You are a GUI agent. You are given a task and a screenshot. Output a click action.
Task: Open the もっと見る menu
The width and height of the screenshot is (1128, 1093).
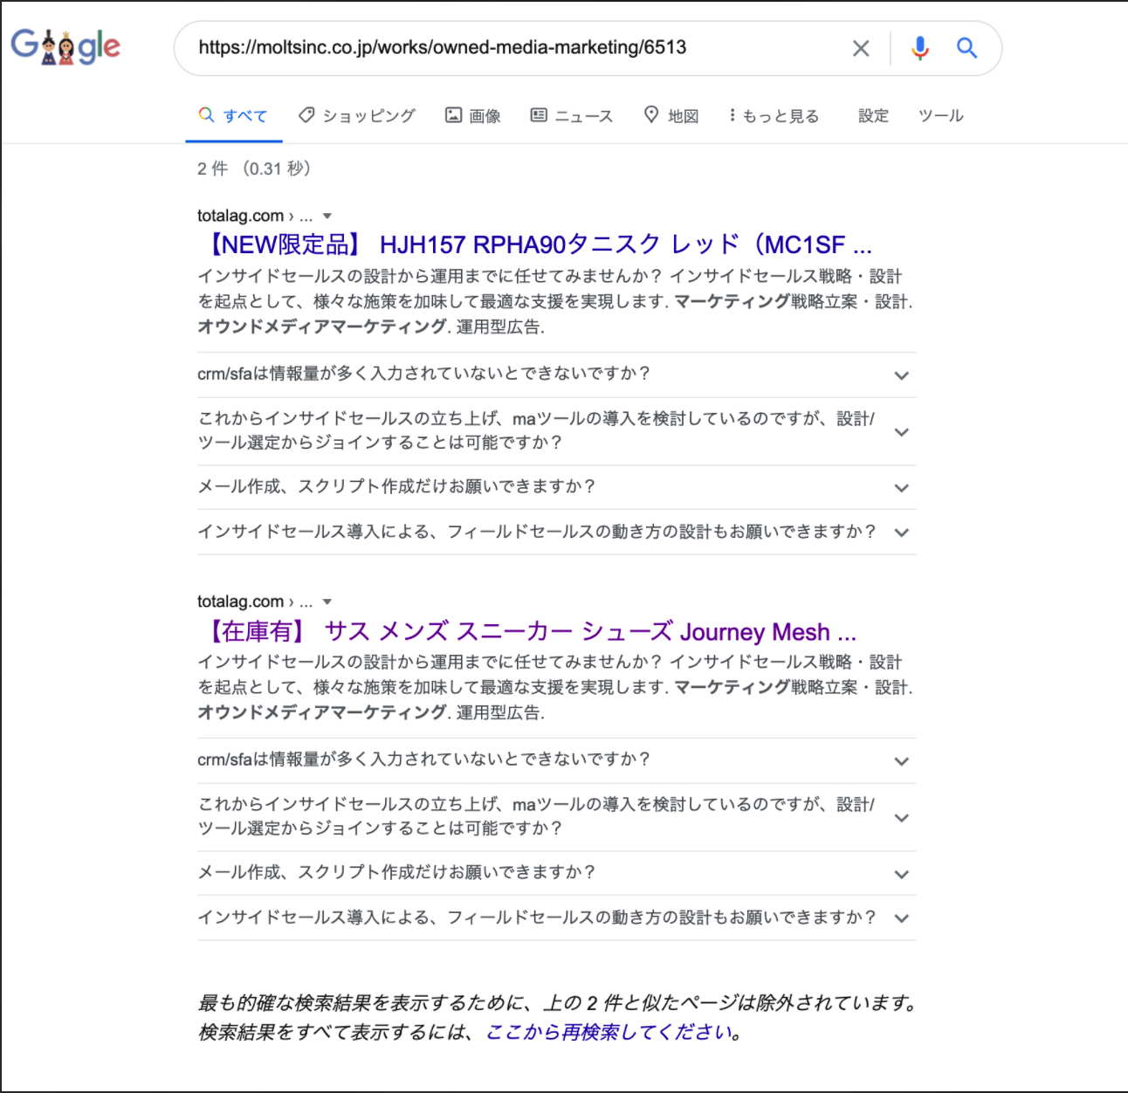tap(774, 115)
